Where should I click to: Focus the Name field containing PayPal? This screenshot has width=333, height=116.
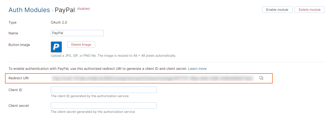click(77, 33)
